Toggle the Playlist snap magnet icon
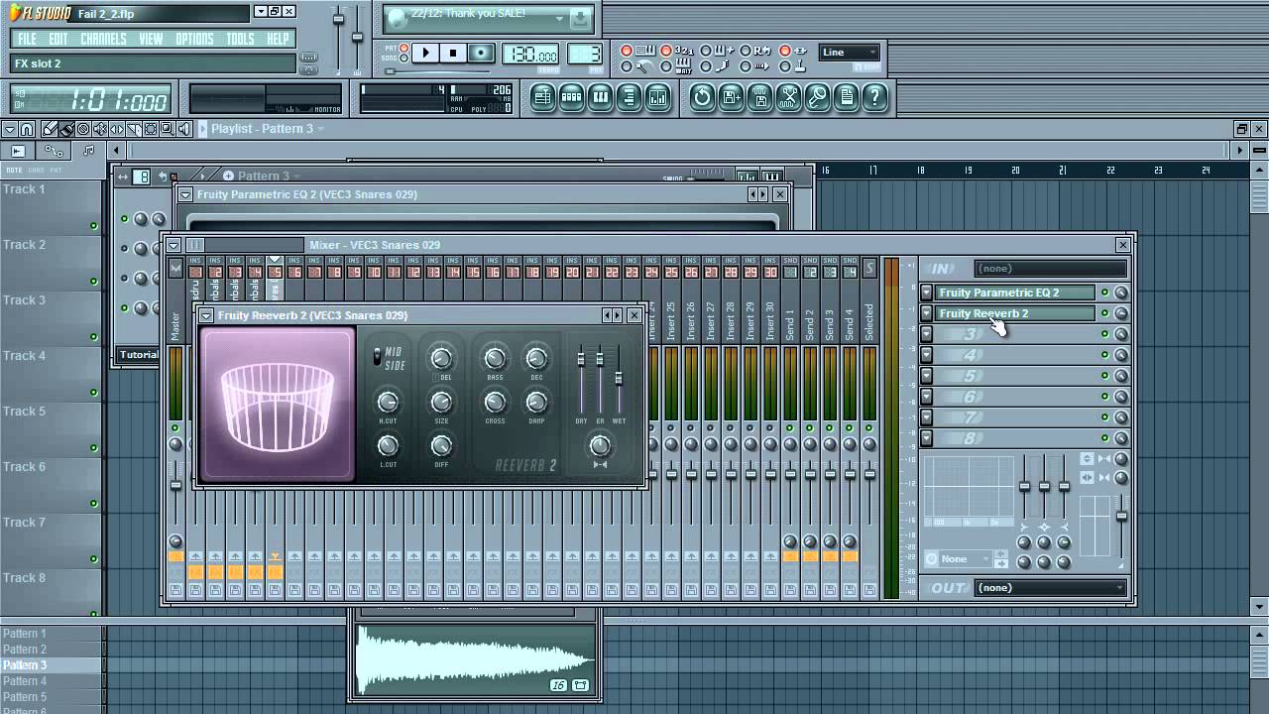Viewport: 1269px width, 714px height. click(x=27, y=129)
